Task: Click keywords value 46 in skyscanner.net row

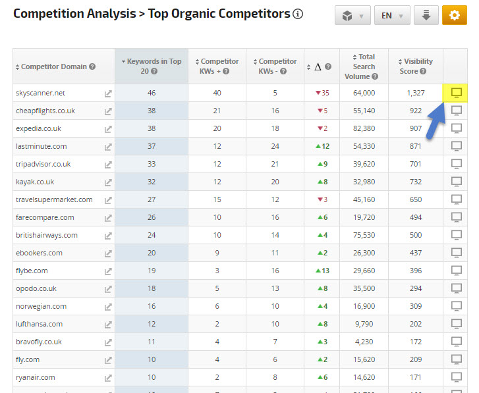Action: pos(152,93)
